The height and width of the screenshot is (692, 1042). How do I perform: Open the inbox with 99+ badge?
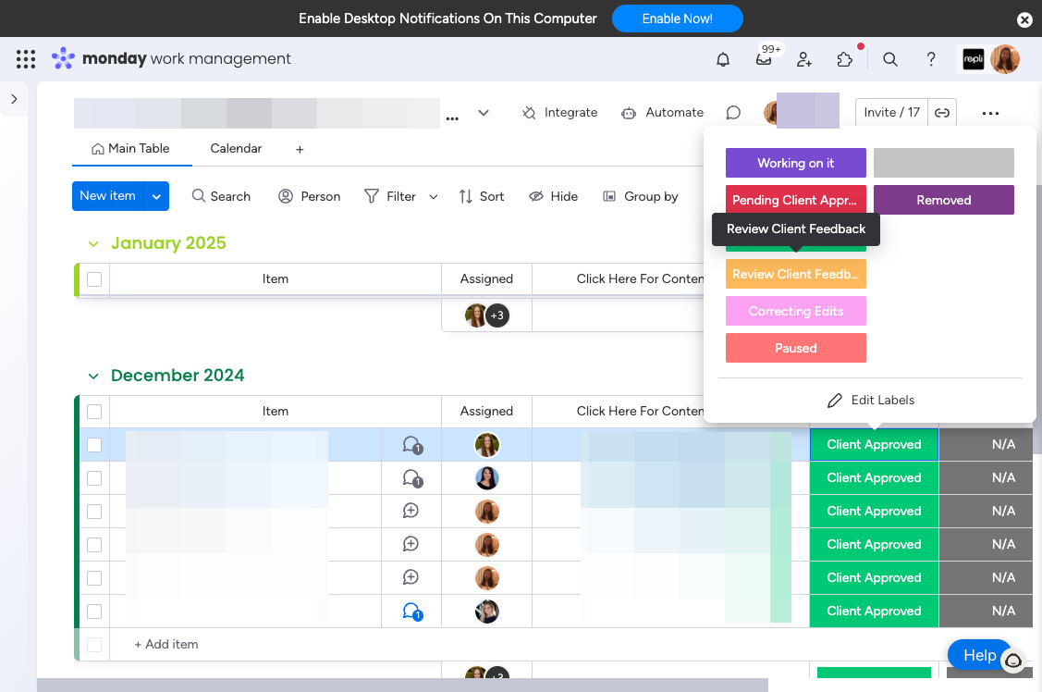(x=764, y=59)
